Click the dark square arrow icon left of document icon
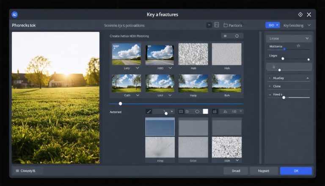 (x=209, y=25)
